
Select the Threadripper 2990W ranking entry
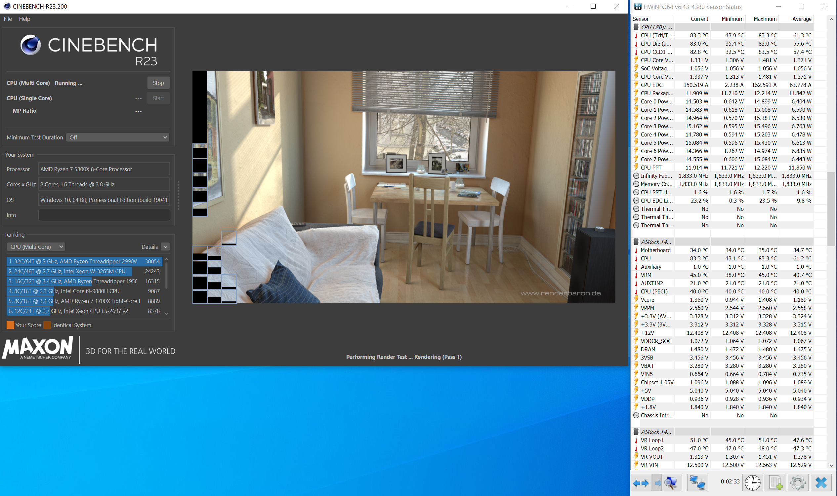click(x=84, y=261)
